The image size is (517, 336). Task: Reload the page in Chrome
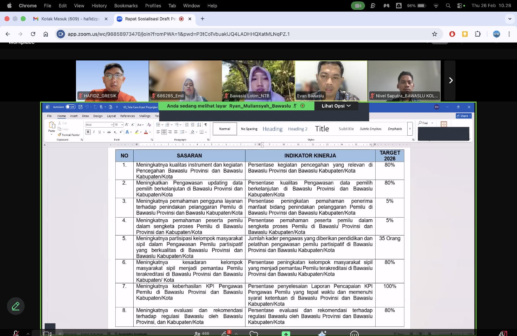pos(33,34)
